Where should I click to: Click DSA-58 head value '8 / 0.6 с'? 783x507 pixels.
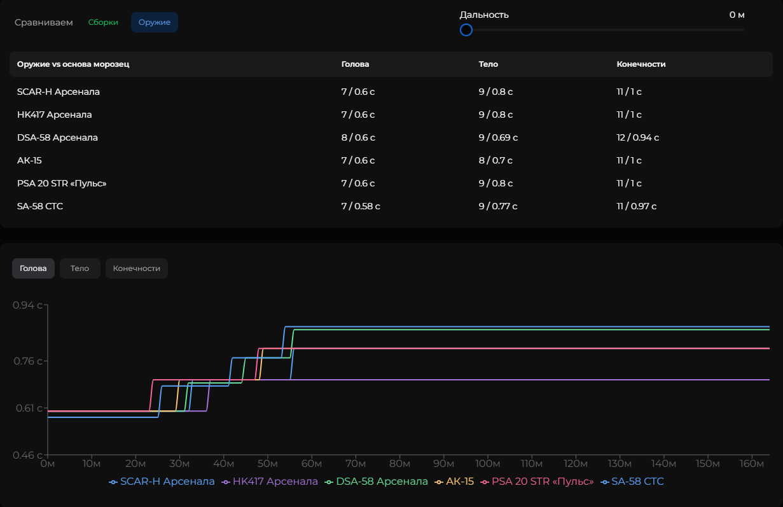[x=358, y=137]
